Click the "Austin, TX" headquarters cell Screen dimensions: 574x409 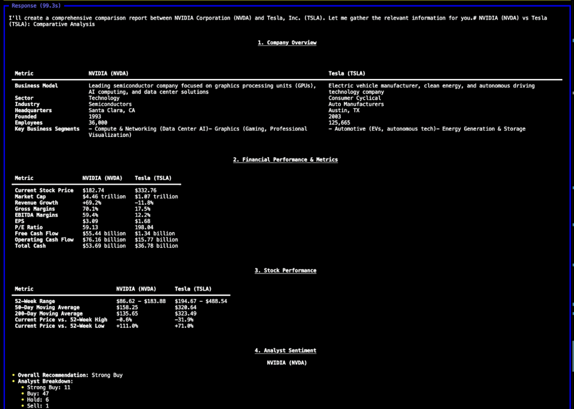click(344, 111)
